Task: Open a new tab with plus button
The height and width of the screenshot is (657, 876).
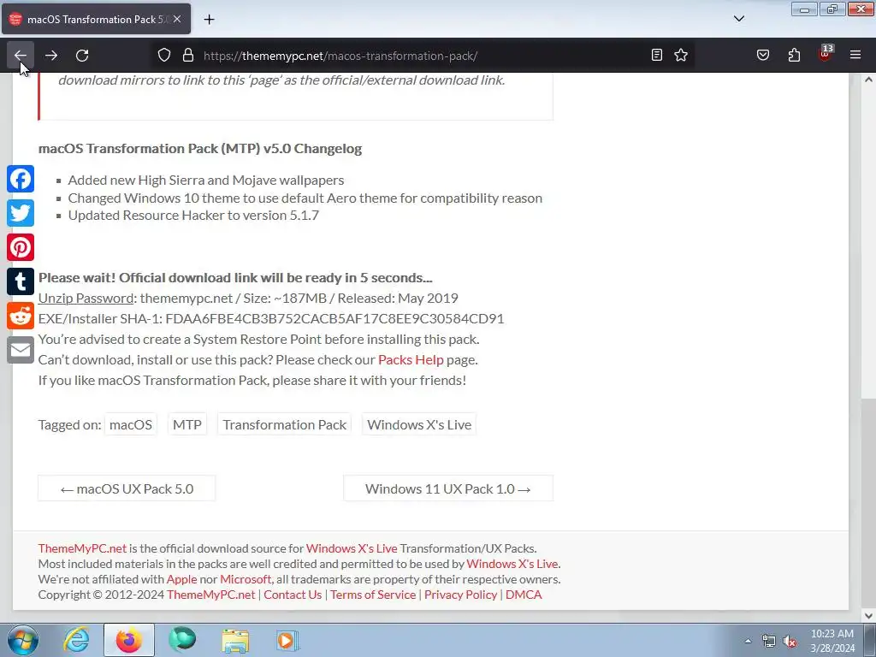Action: (x=209, y=20)
